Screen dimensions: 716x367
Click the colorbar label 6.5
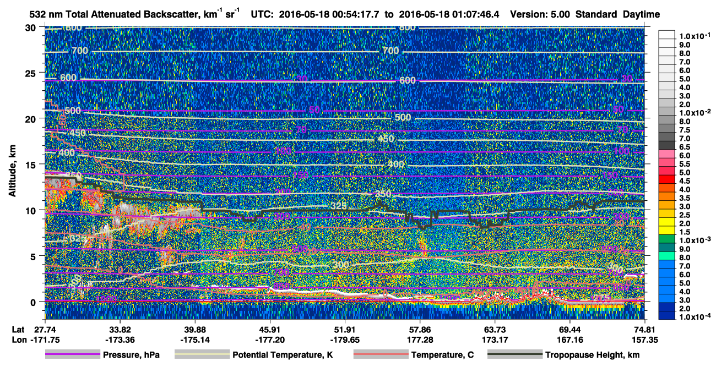click(685, 147)
